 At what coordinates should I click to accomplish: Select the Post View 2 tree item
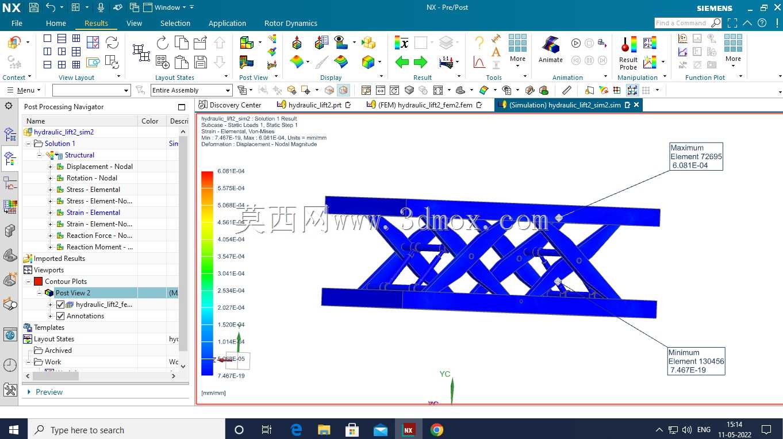[x=72, y=293]
